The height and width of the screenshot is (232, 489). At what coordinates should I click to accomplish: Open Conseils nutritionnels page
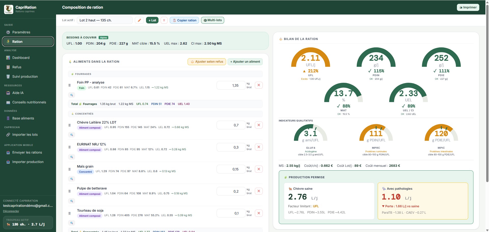(x=28, y=102)
